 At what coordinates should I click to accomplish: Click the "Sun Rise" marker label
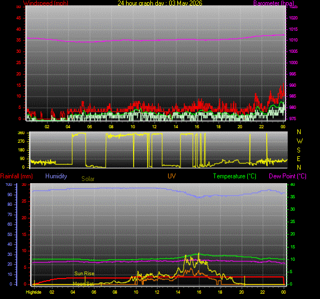coord(84,274)
